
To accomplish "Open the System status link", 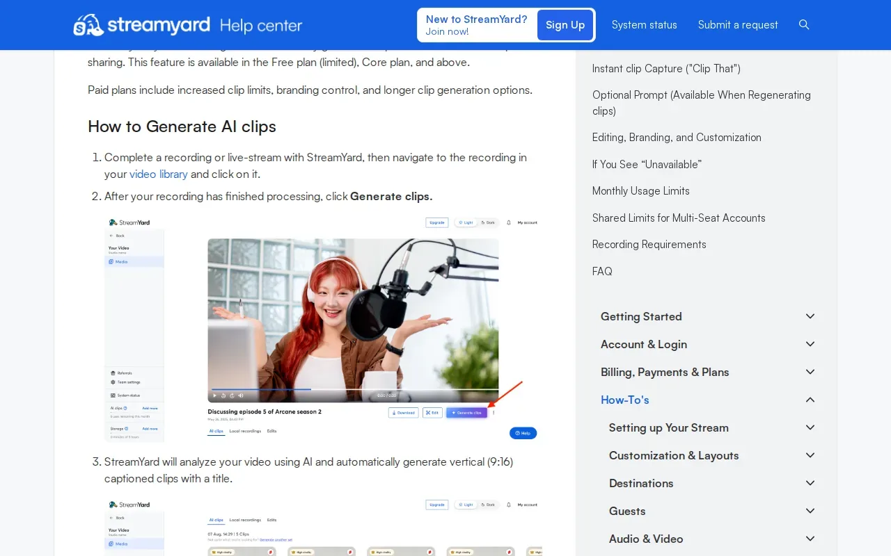I will tap(645, 25).
